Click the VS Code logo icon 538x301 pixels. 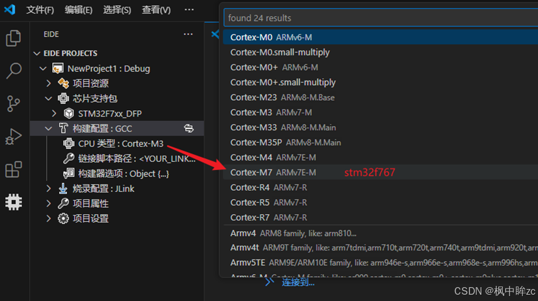pyautogui.click(x=9, y=9)
